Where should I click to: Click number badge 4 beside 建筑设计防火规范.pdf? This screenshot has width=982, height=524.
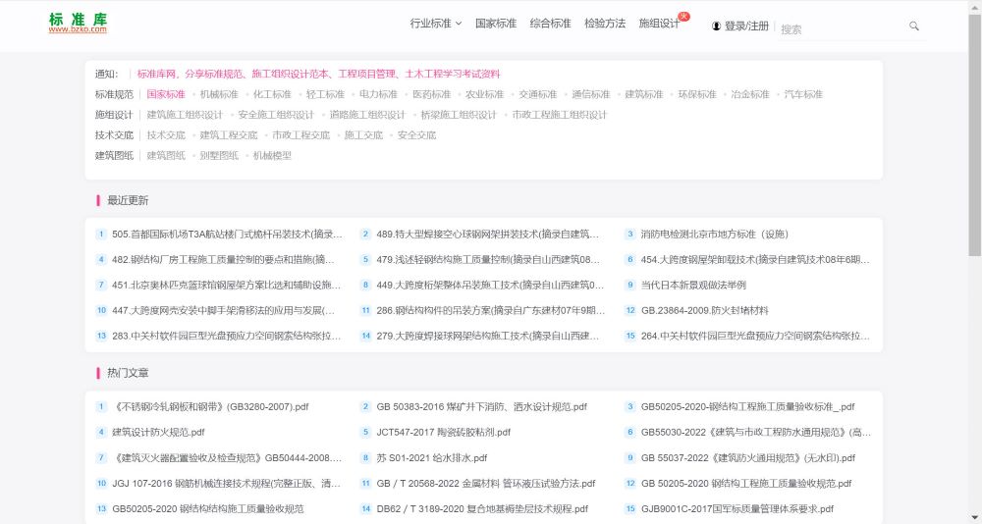click(x=101, y=432)
